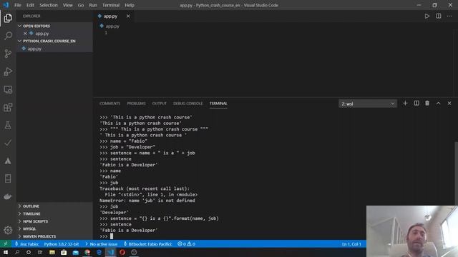Image resolution: width=458 pixels, height=257 pixels.
Task: Open the Go menu
Action: 81,5
